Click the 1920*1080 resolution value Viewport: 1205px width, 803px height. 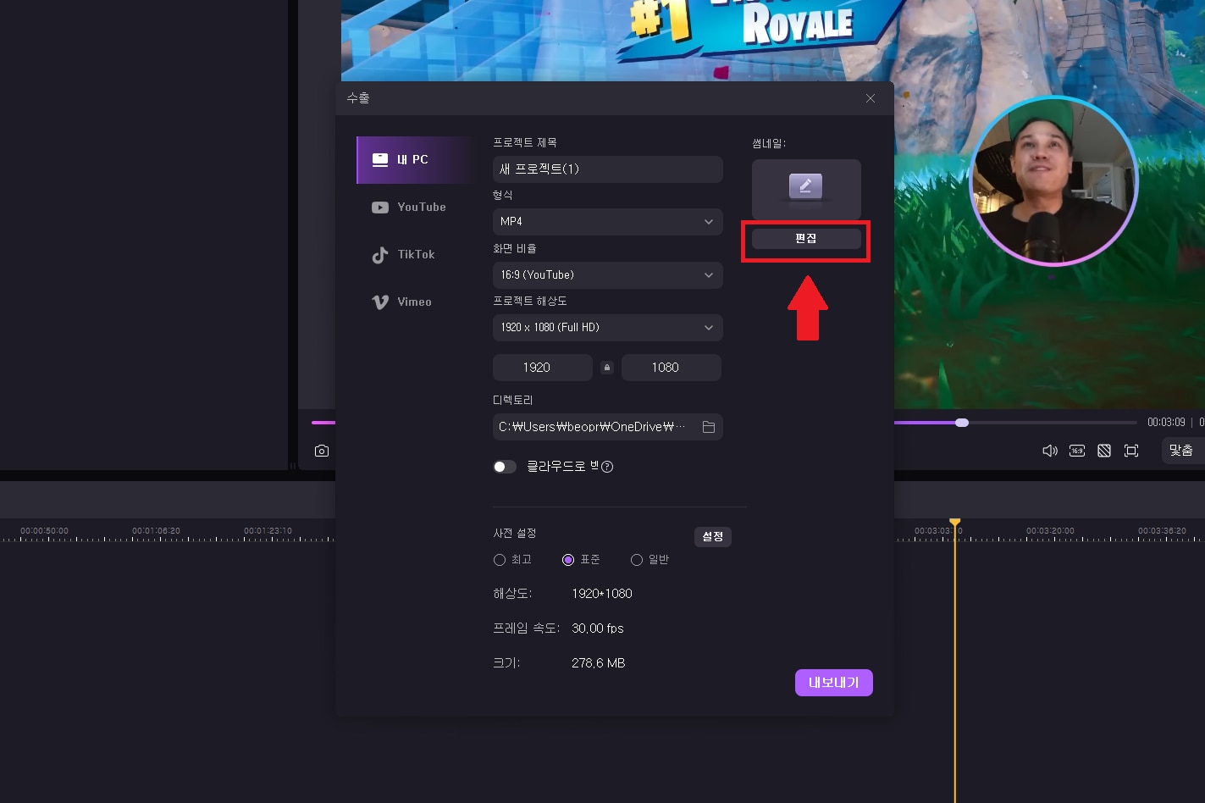point(602,594)
